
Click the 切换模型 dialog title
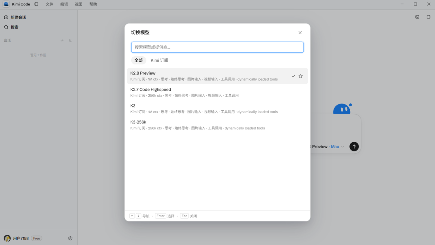(140, 33)
